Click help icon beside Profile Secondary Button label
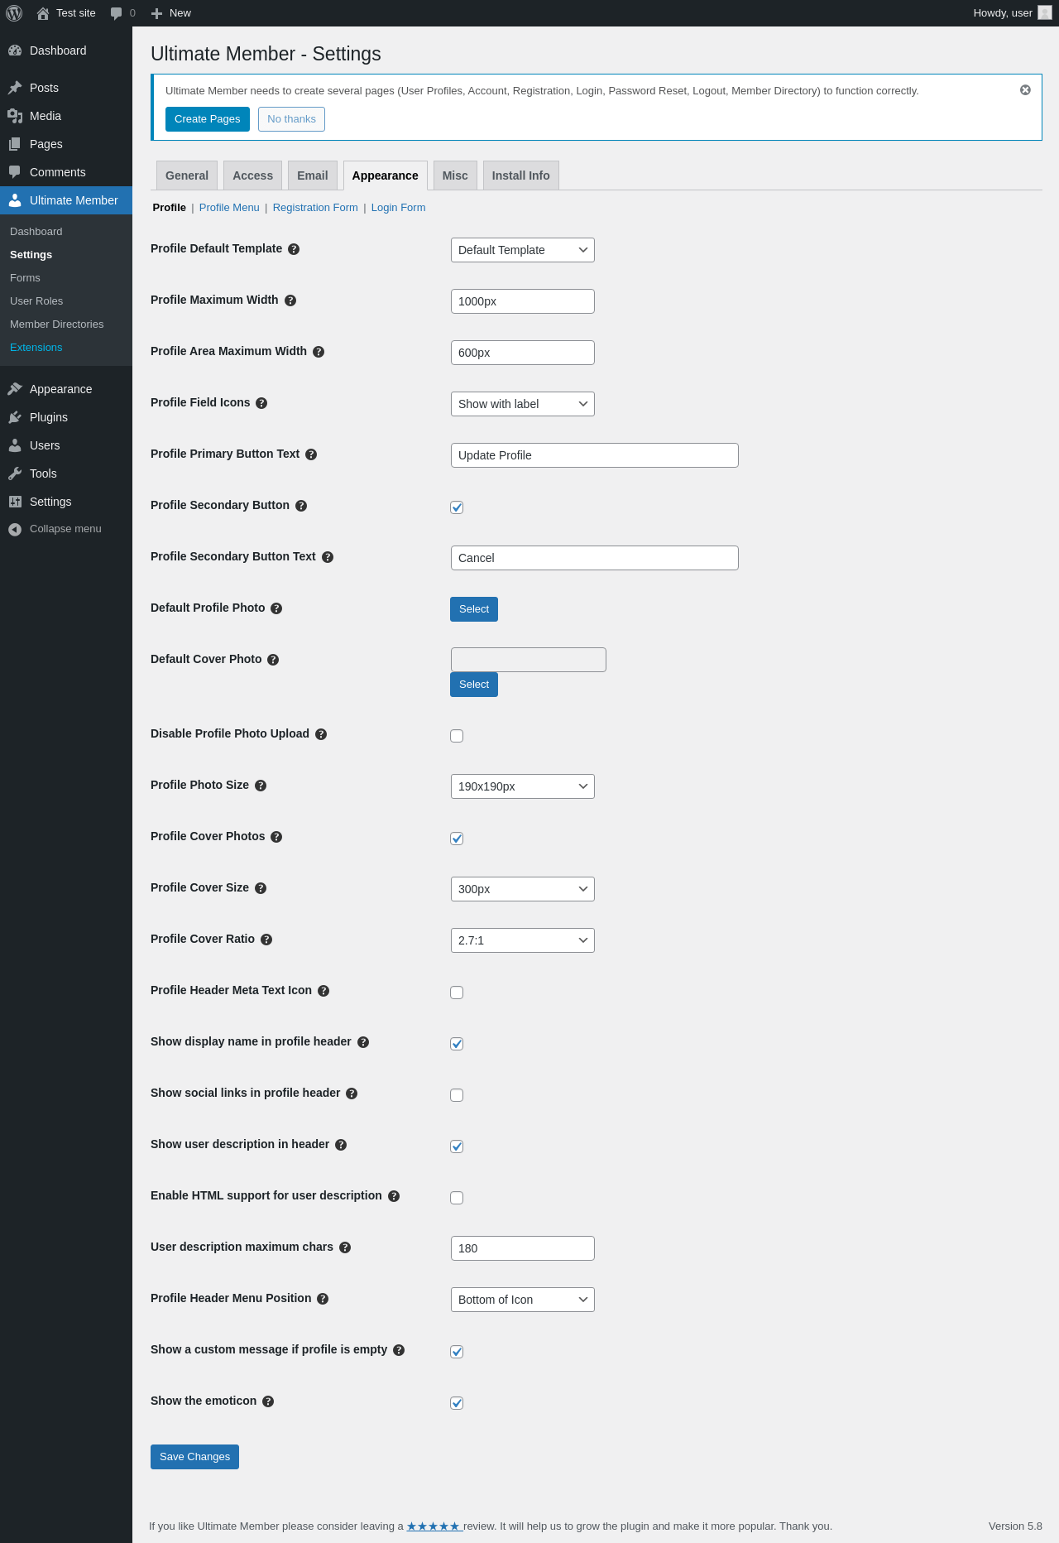 coord(301,506)
